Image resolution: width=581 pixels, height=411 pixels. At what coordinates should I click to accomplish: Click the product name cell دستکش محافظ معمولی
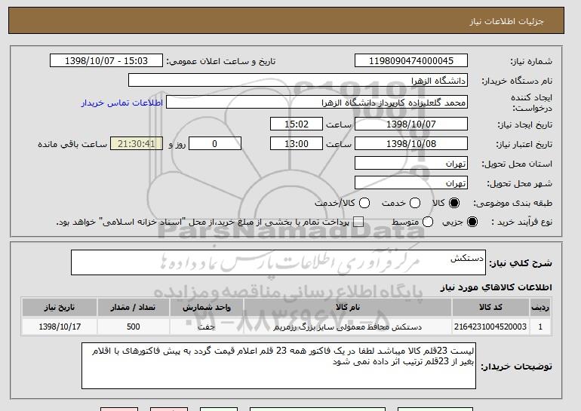[348, 327]
